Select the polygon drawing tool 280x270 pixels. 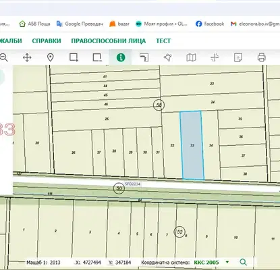click(x=168, y=57)
